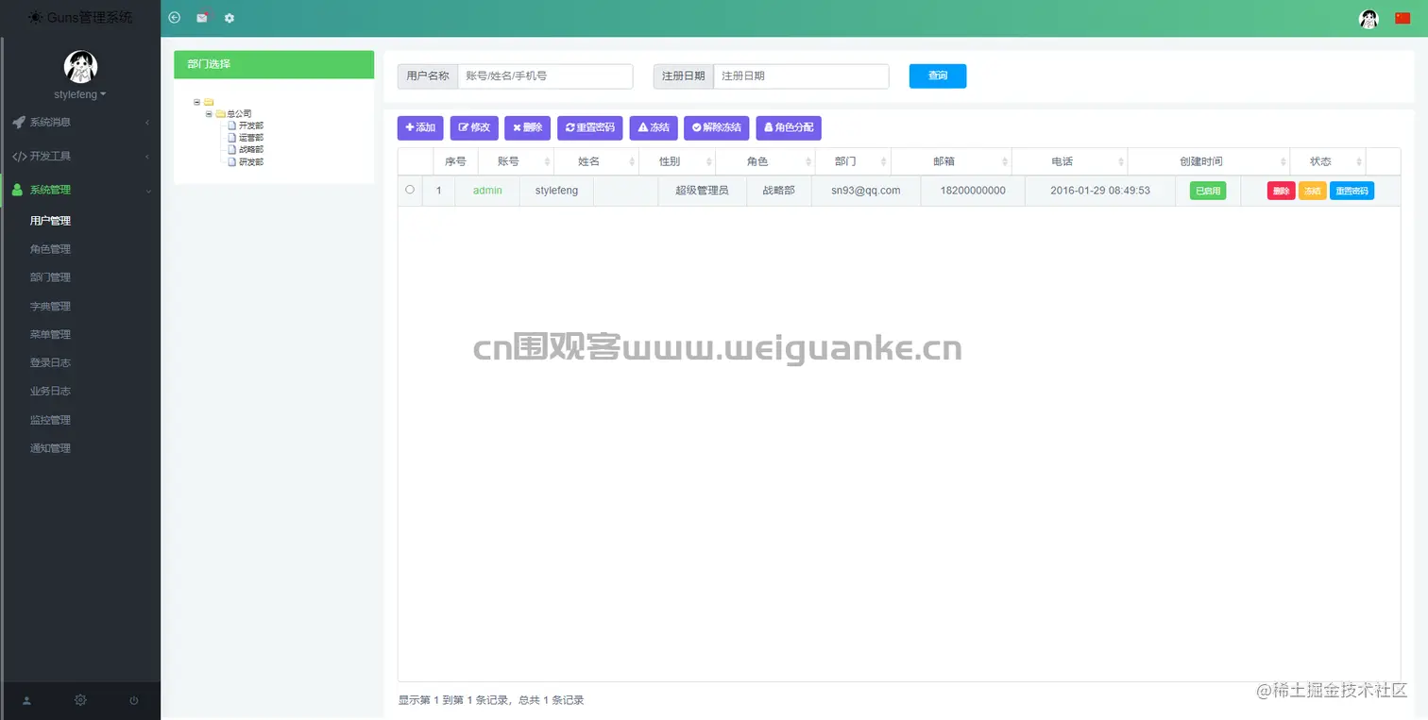The image size is (1428, 720).
Task: Open the stylefeng user dropdown
Action: 80,94
